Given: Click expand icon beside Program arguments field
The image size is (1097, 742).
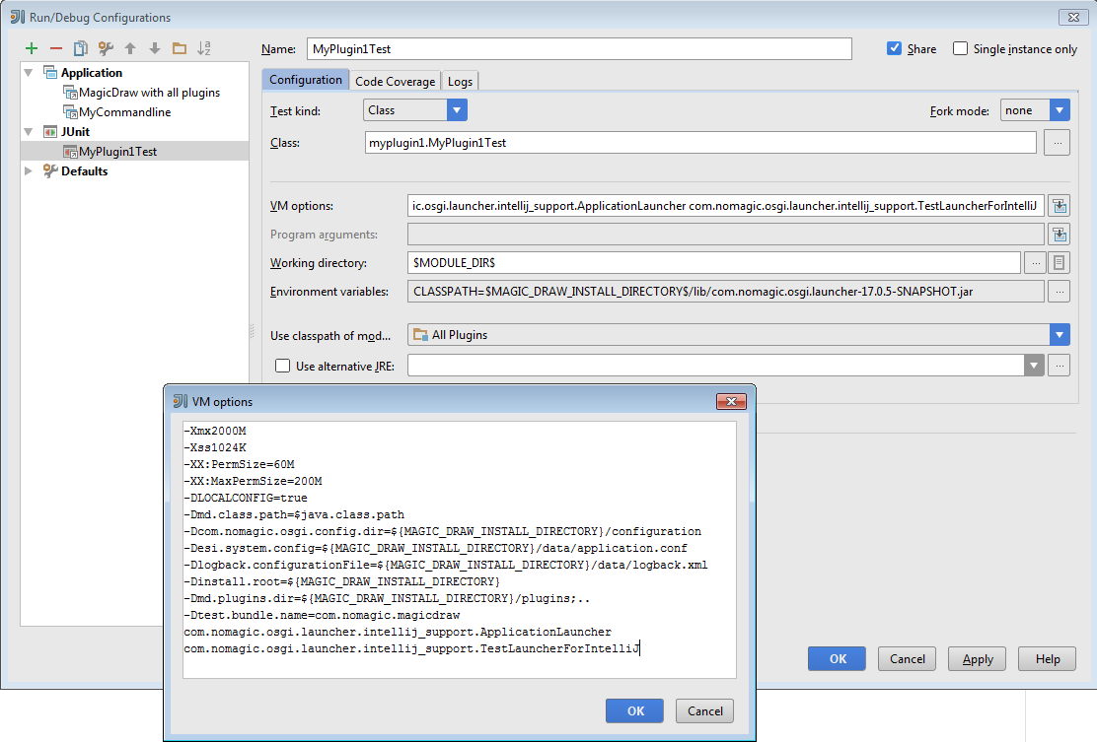Looking at the screenshot, I should tap(1059, 235).
